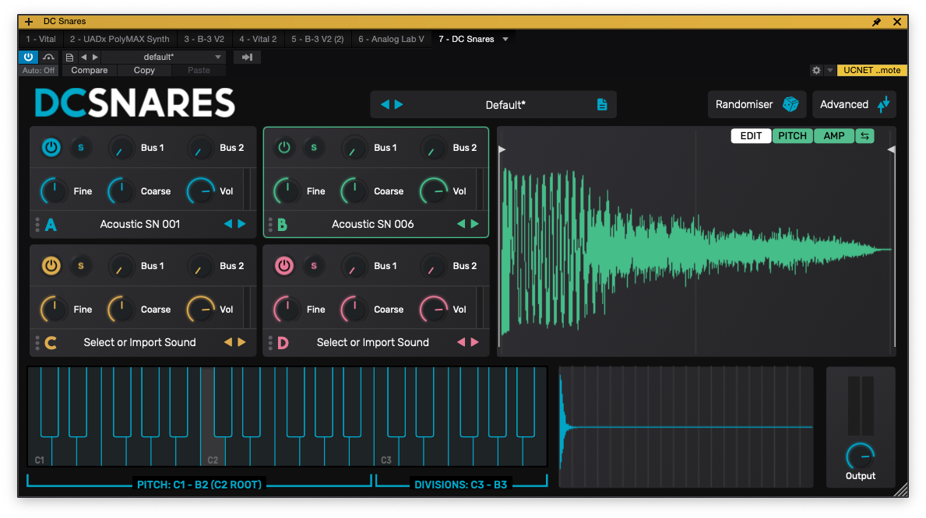Screen dimensions: 926x518
Task: Click the UCNET ..mote button
Action: 871,70
